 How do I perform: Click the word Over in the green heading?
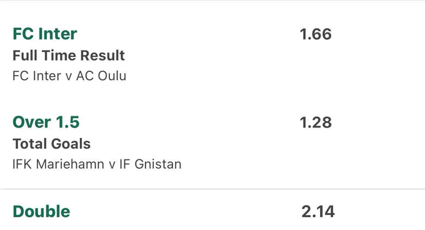[x=32, y=122]
